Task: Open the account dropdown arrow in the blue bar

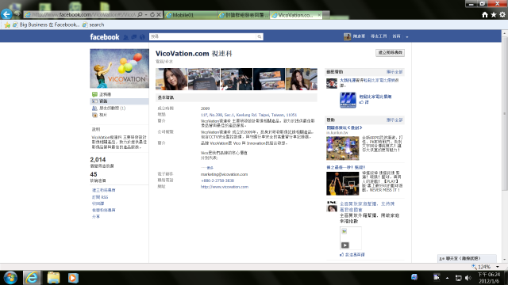Action: pos(407,37)
